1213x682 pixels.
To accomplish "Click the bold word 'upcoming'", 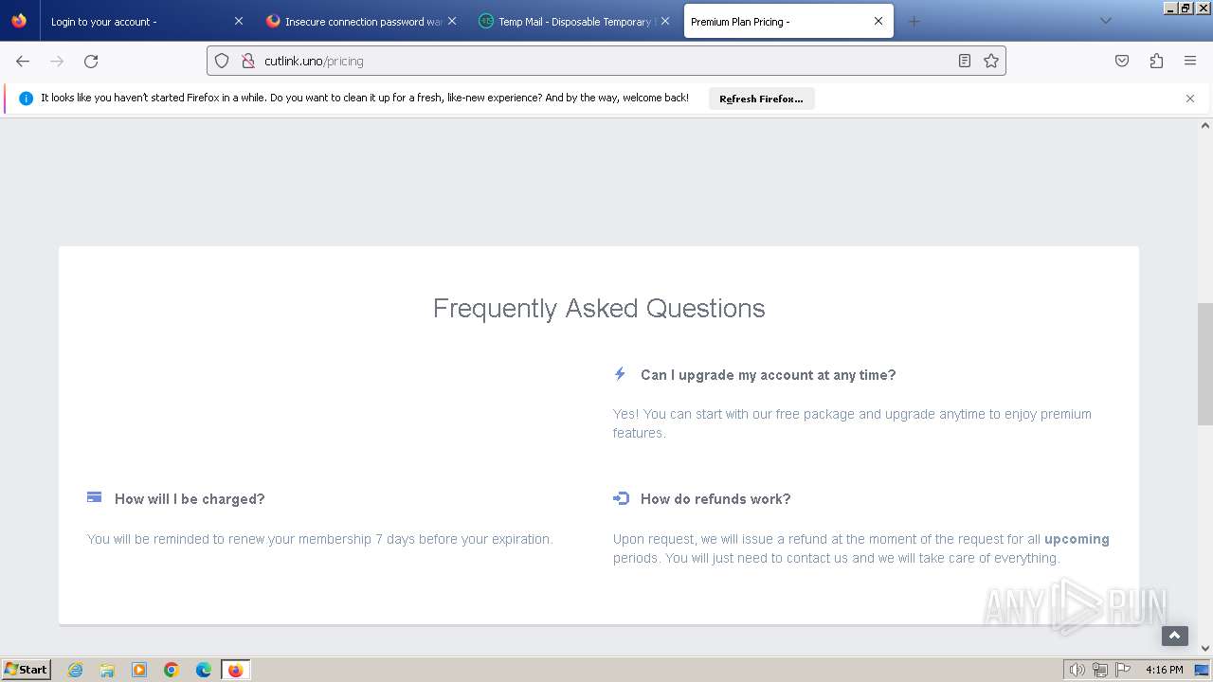I will click(x=1077, y=539).
